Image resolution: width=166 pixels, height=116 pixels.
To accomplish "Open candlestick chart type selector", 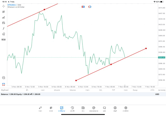I will click(x=4, y=12).
